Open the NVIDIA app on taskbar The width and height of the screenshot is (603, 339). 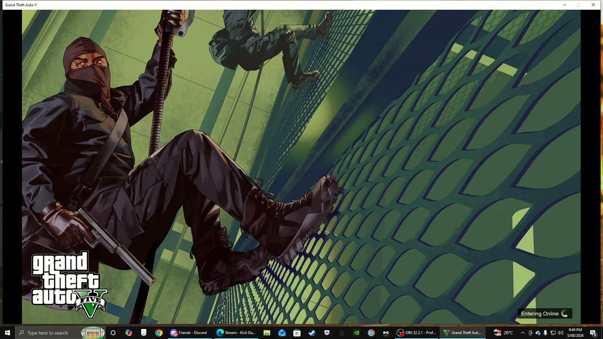click(x=357, y=332)
